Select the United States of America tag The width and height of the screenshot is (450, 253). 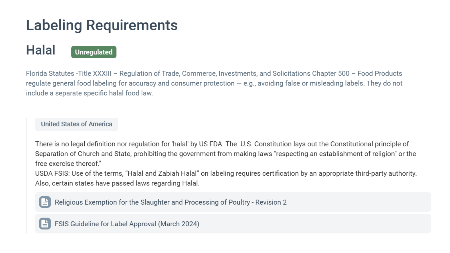pos(76,124)
